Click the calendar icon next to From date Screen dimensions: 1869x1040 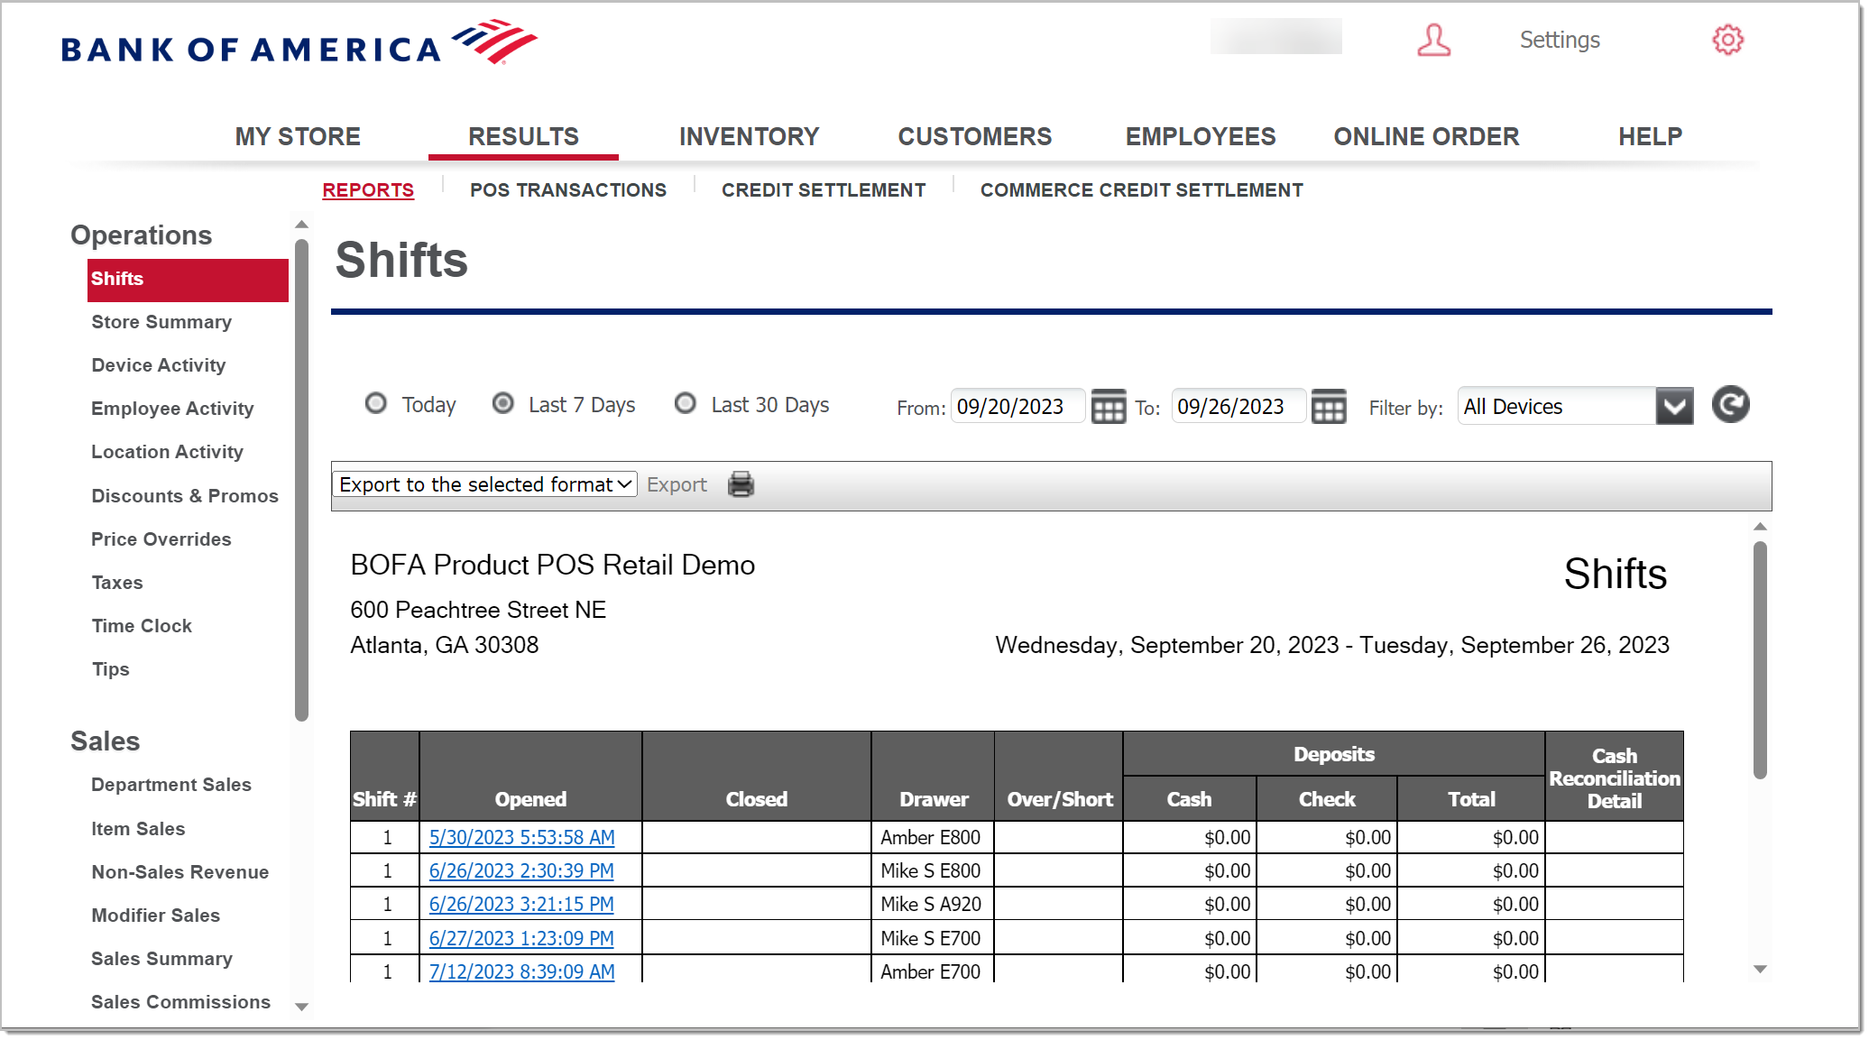pyautogui.click(x=1109, y=406)
